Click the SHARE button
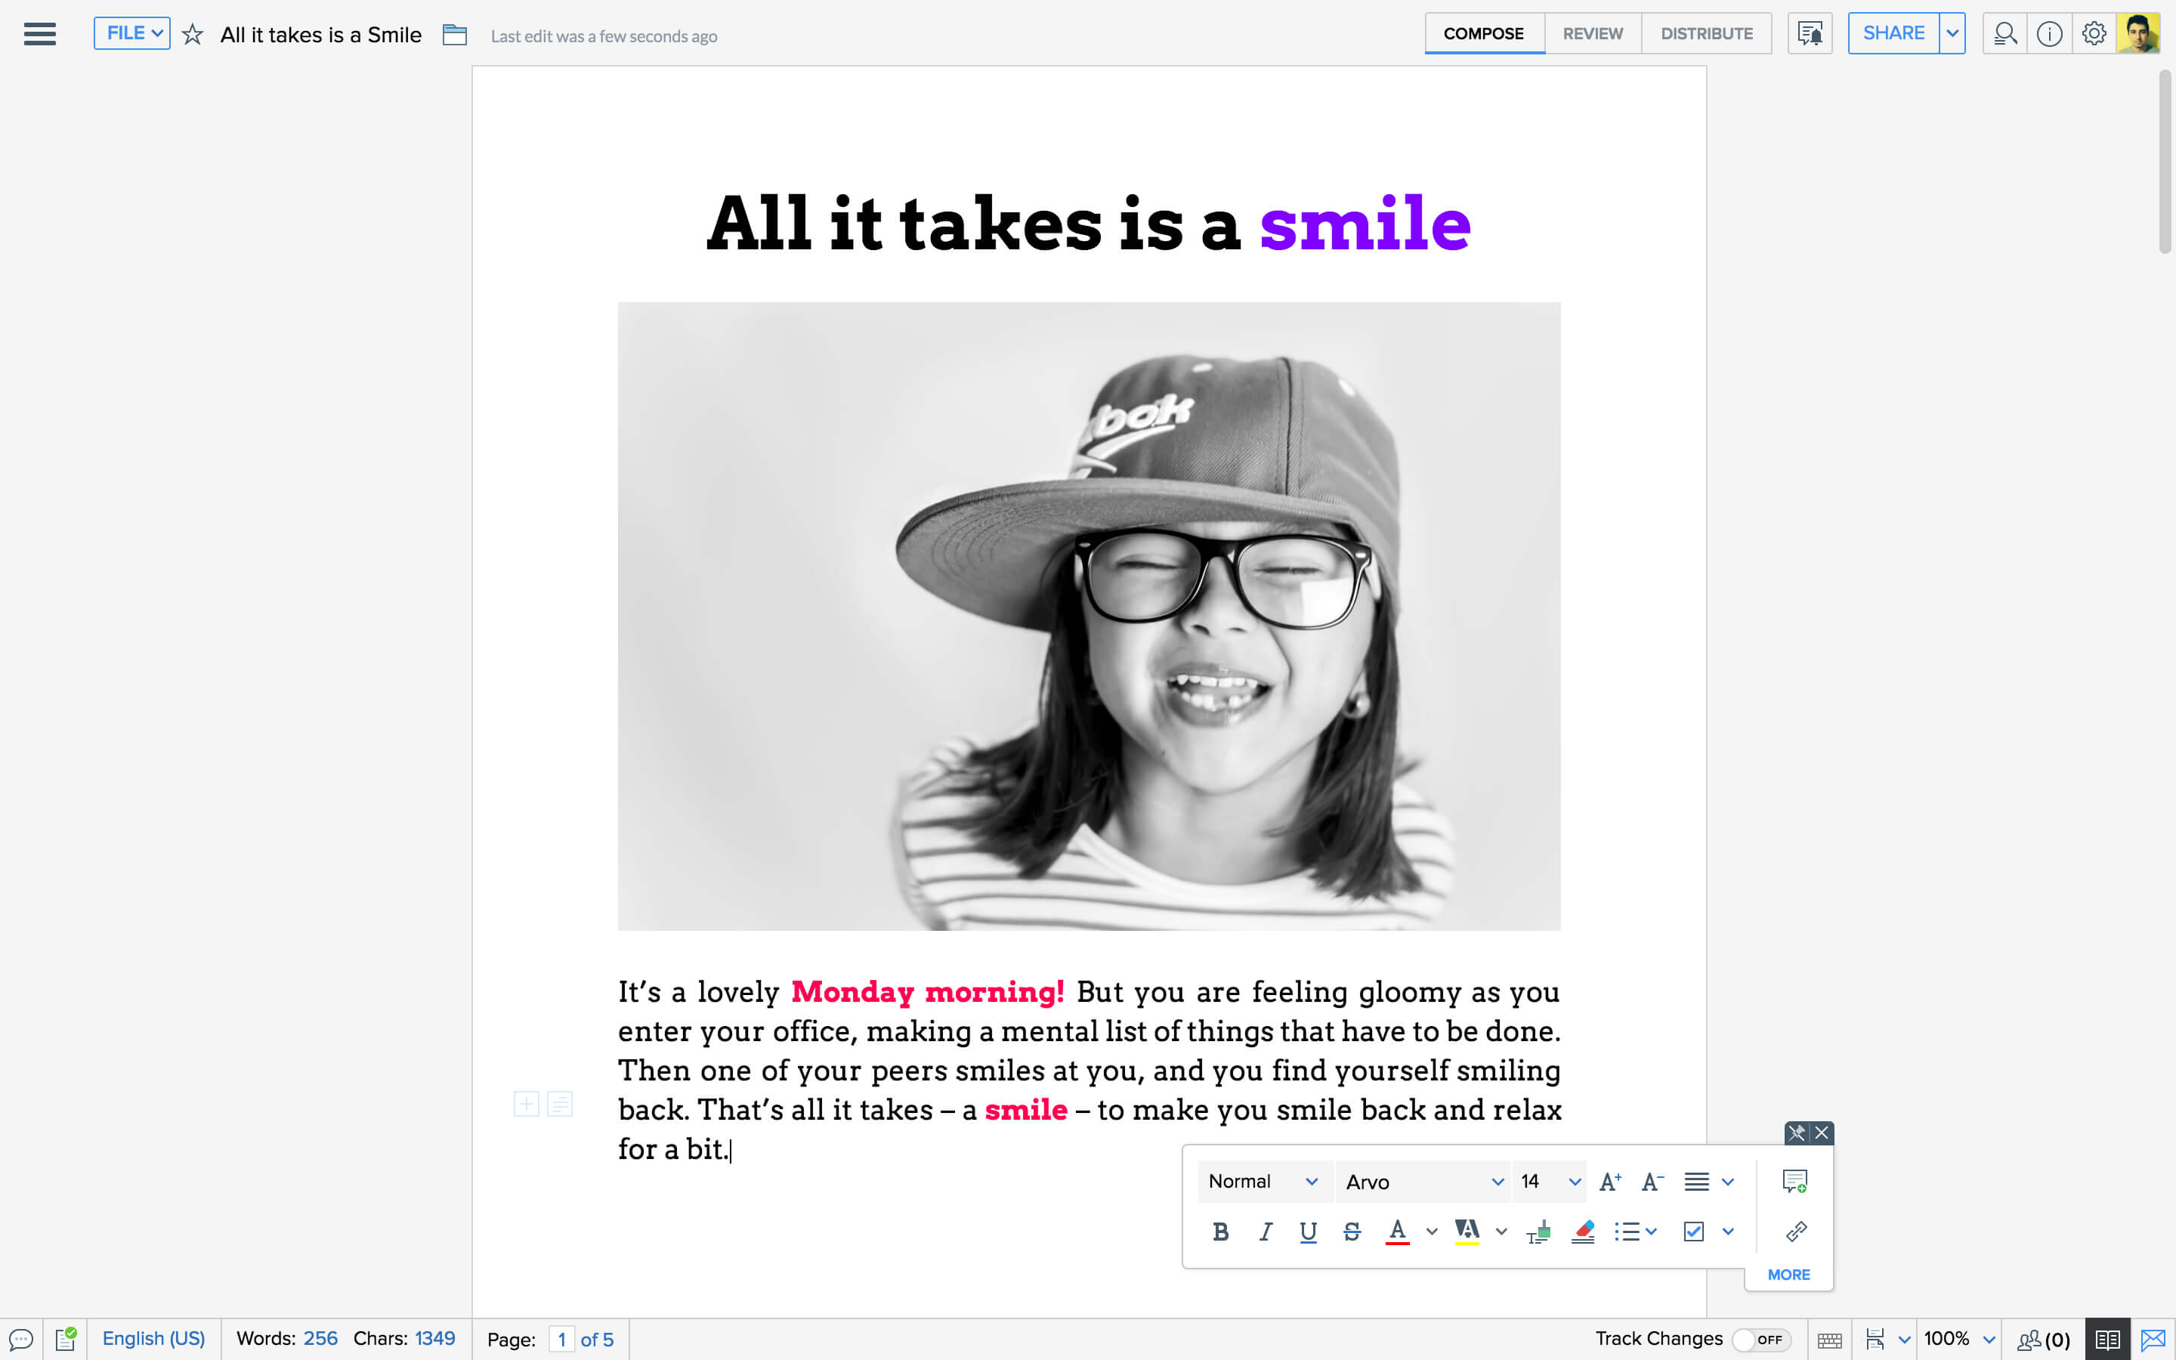Image resolution: width=2176 pixels, height=1360 pixels. [1893, 33]
